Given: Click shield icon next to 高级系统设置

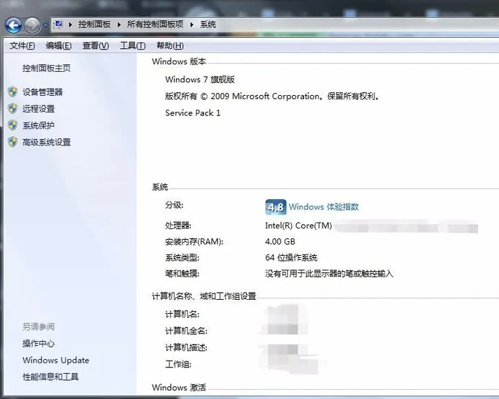Looking at the screenshot, I should (13, 142).
